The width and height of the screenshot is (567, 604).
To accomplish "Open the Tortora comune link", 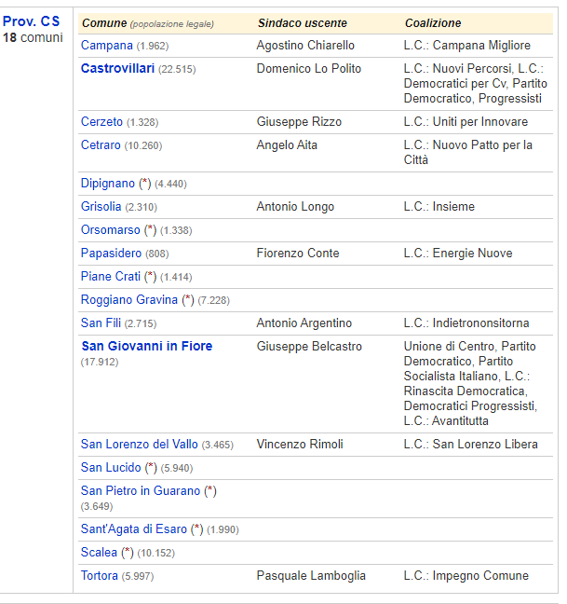I will click(100, 576).
